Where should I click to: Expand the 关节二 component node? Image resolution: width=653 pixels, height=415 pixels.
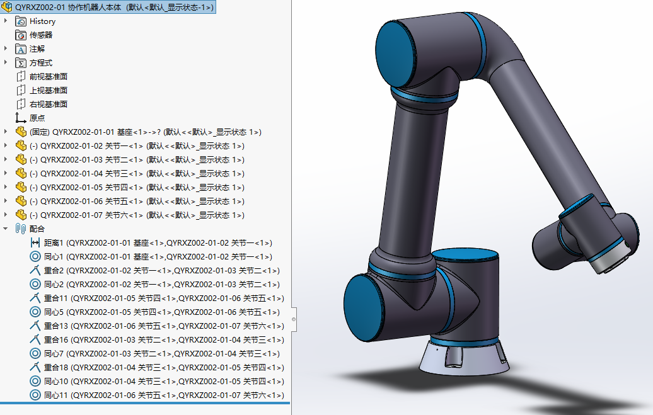[x=6, y=159]
